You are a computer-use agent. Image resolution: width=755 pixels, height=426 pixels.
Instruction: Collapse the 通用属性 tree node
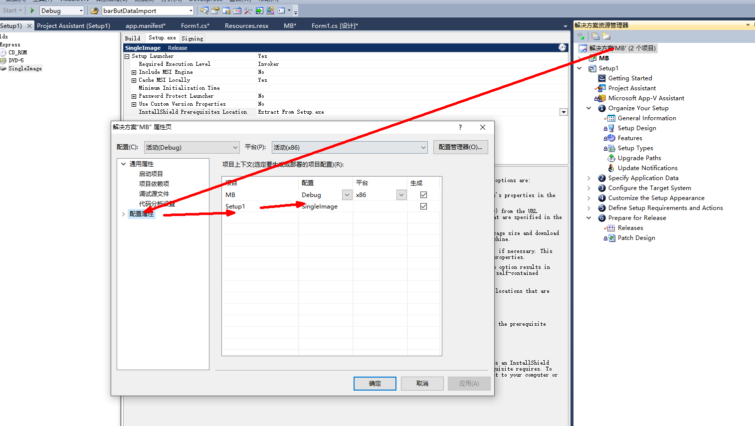pos(123,164)
